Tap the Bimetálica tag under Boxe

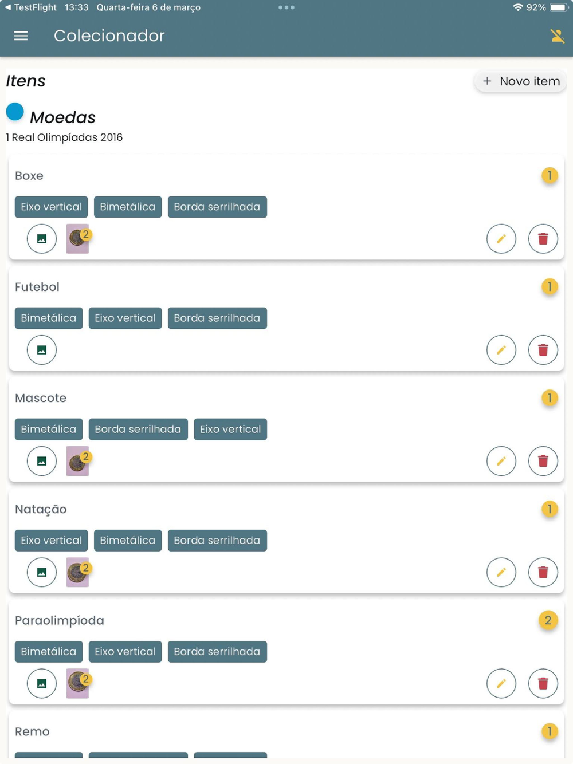[128, 207]
